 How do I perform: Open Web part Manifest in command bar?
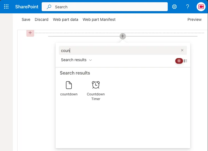pyautogui.click(x=99, y=19)
